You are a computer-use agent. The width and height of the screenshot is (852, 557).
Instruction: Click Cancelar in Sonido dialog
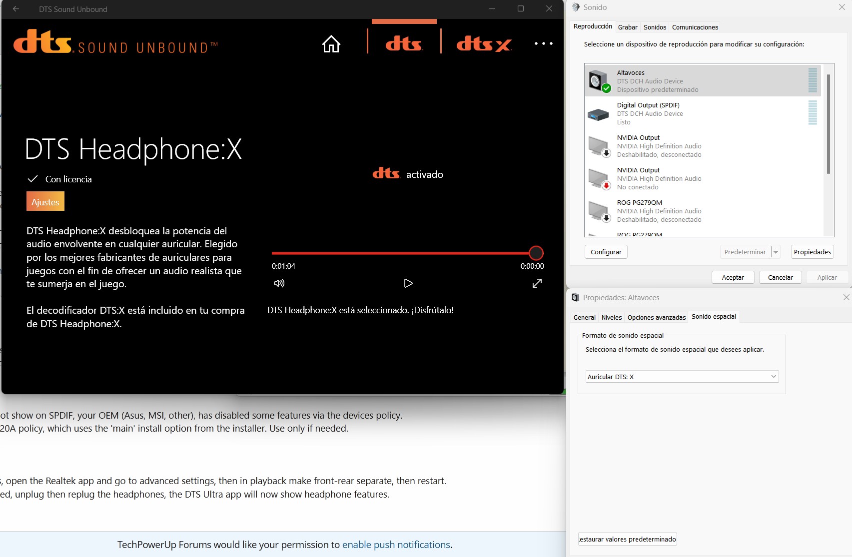point(781,277)
